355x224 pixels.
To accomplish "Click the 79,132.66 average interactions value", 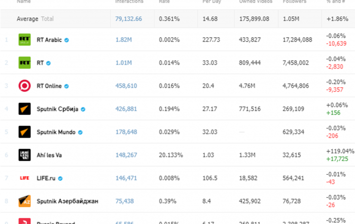I will pyautogui.click(x=129, y=19).
